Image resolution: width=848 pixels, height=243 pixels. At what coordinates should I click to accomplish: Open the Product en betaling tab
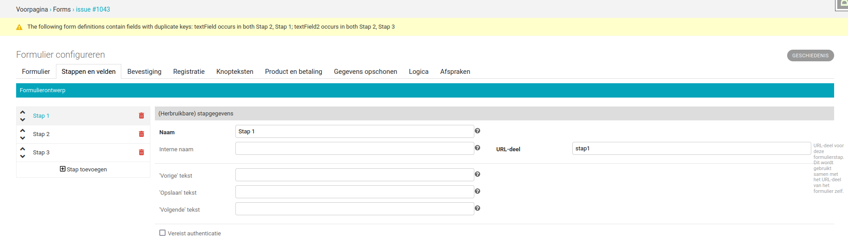294,72
